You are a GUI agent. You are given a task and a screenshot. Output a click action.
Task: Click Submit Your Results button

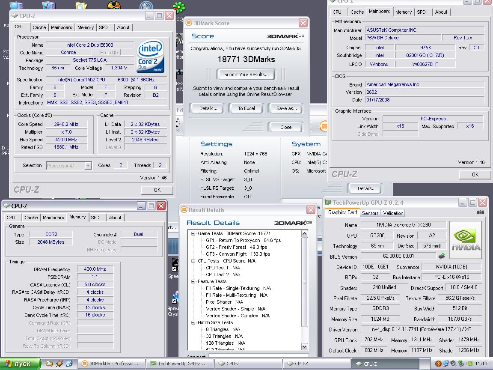246,75
